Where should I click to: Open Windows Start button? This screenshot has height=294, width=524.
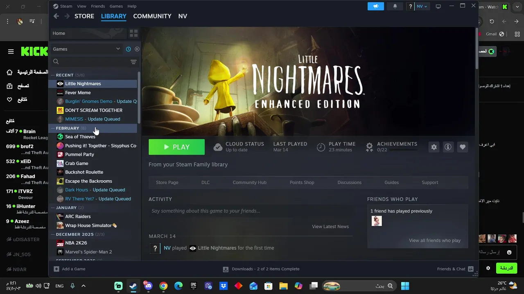(405, 286)
